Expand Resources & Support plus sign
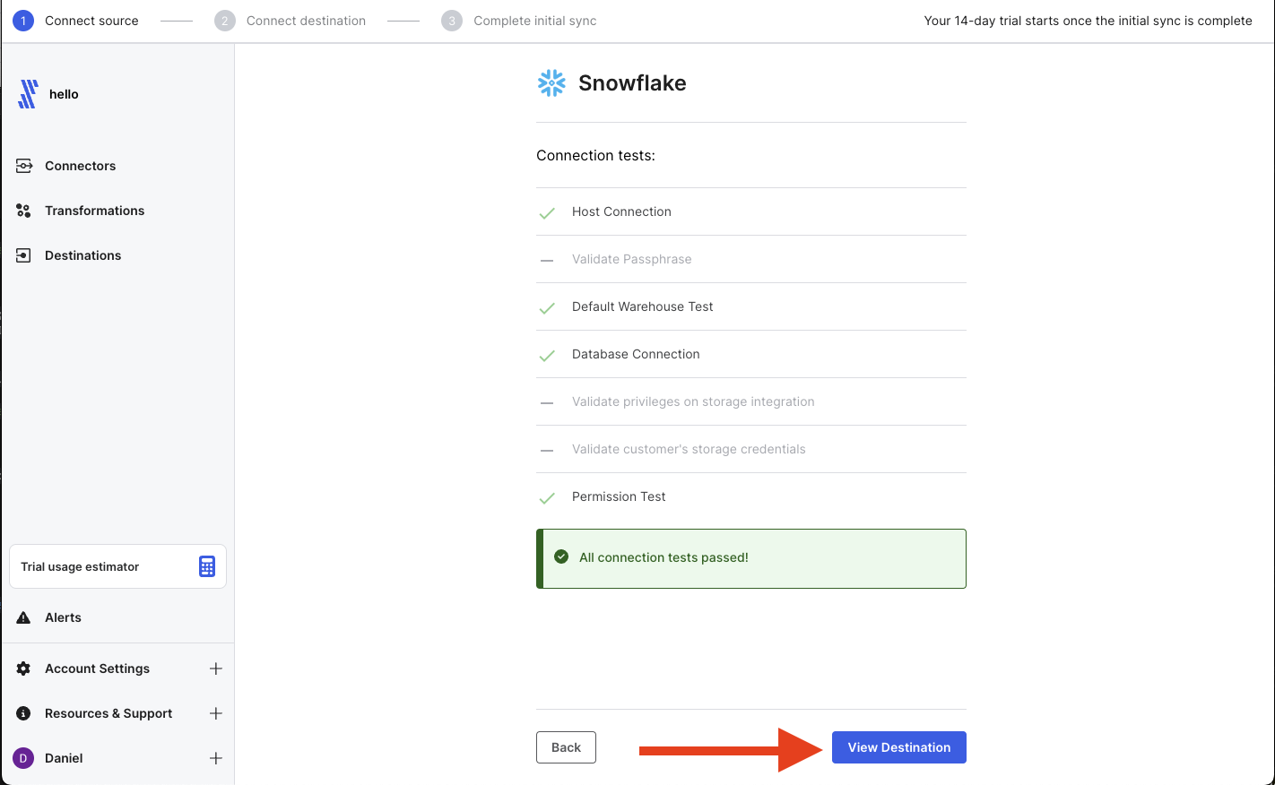Viewport: 1275px width, 785px height. click(216, 713)
